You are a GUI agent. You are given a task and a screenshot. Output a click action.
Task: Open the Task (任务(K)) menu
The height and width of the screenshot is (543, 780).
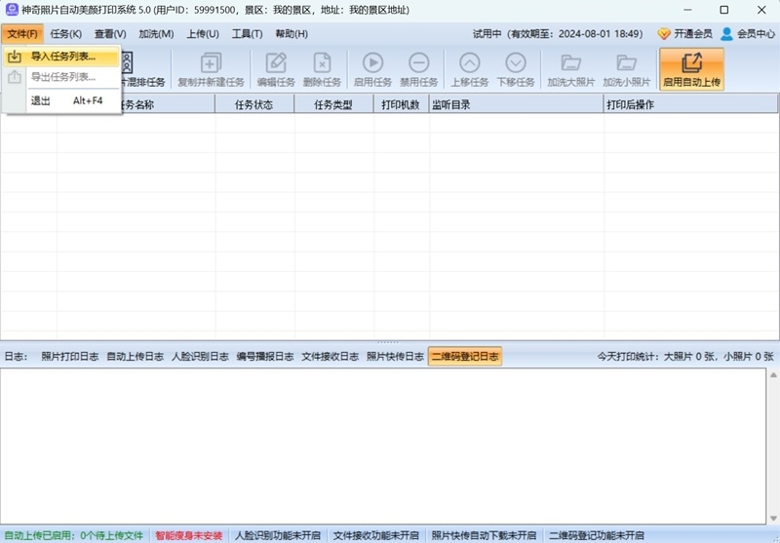tap(65, 34)
